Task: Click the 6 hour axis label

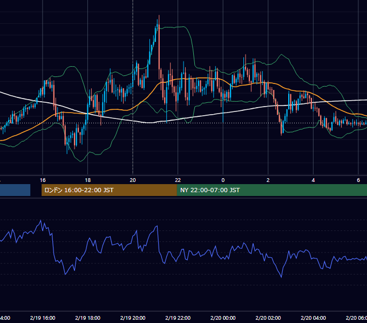Action: click(358, 180)
